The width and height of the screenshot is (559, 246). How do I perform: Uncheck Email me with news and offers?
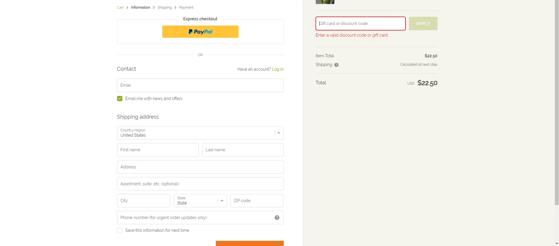pyautogui.click(x=120, y=99)
